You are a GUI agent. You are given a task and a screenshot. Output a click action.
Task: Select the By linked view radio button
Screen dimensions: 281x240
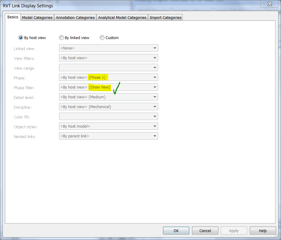61,38
